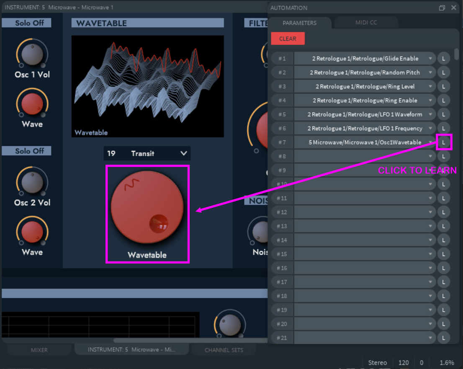The height and width of the screenshot is (369, 463).
Task: Click the red Wave knob under Osc 1
Action: click(x=32, y=104)
